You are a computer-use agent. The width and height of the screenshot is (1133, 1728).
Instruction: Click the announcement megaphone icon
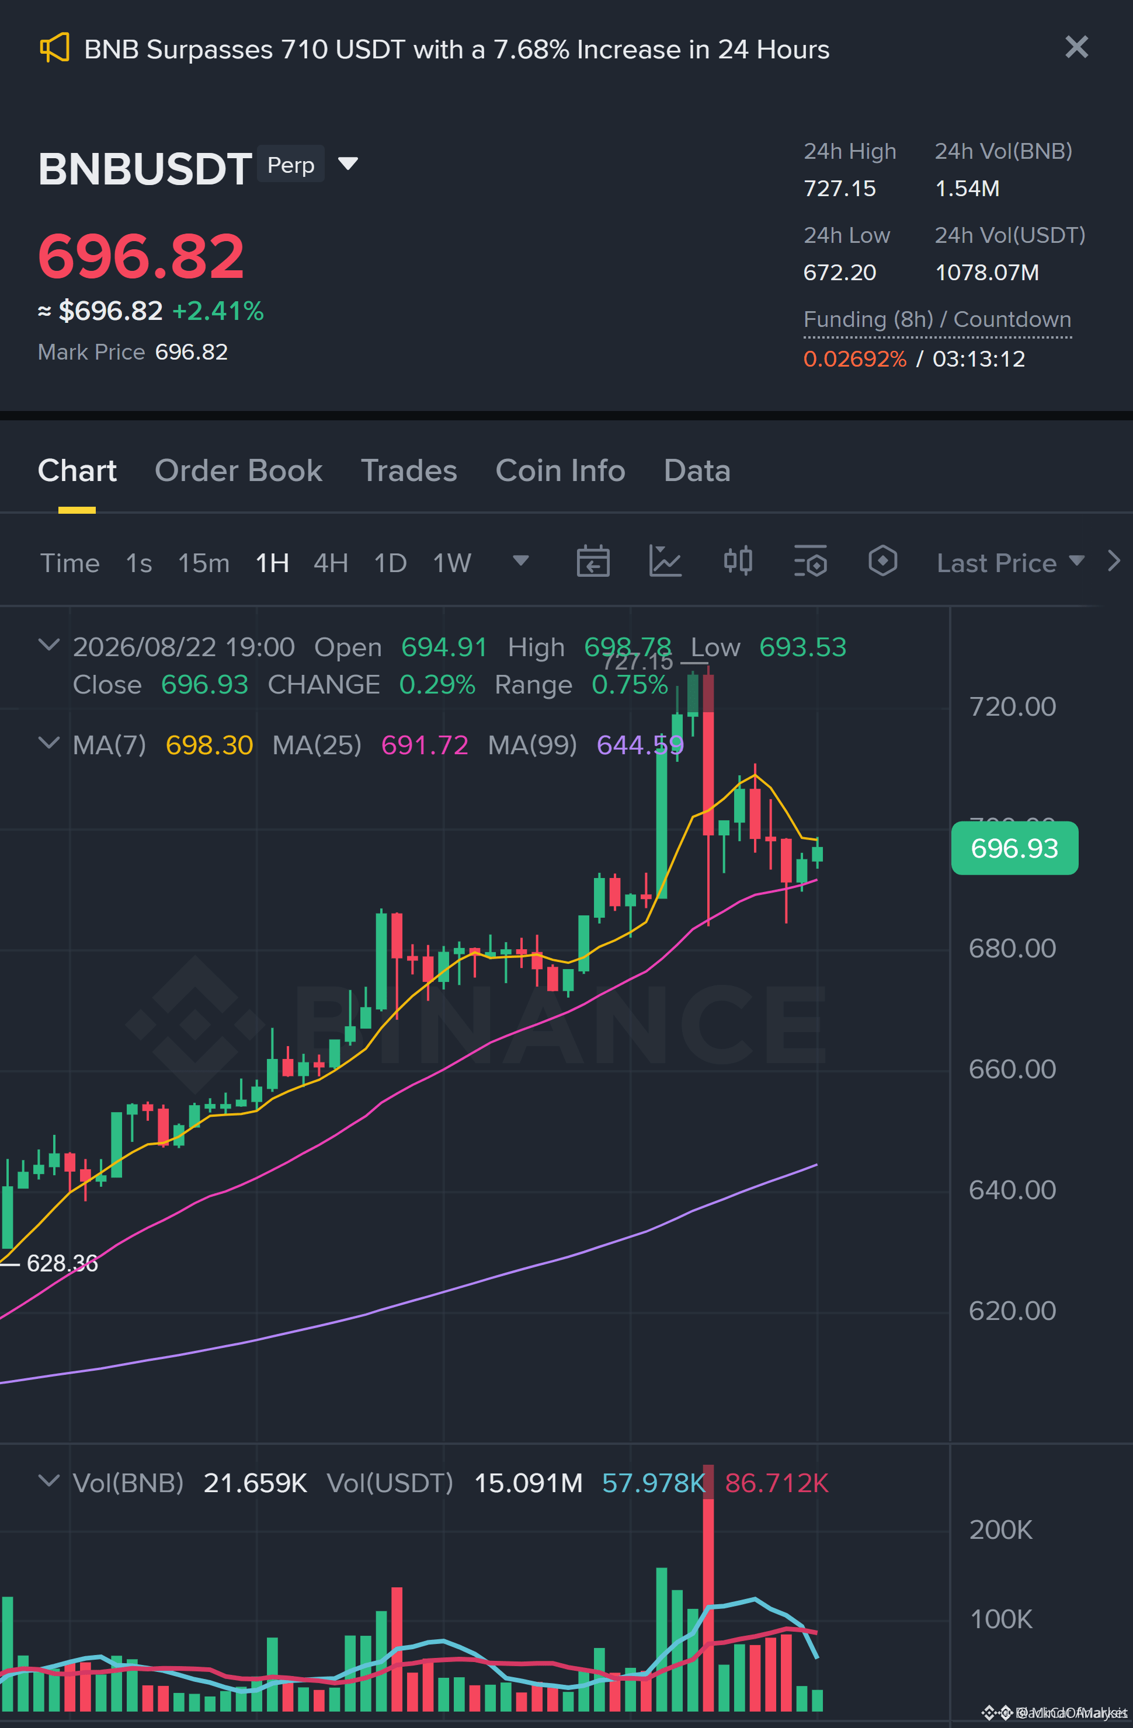click(x=54, y=48)
